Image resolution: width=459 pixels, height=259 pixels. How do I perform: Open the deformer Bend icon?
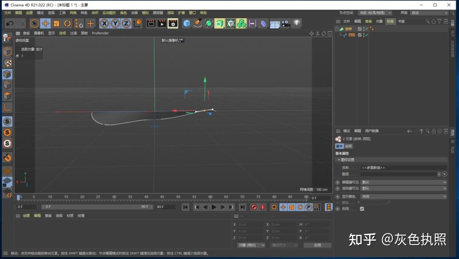[263, 23]
